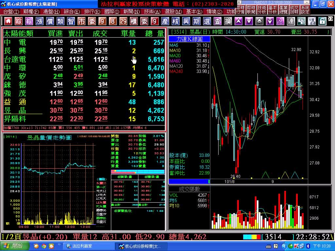
Task: Click the Windows 開始 Start button
Action: [14, 246]
